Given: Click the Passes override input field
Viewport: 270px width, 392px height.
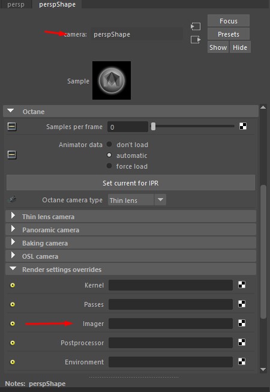Looking at the screenshot, I should (170, 304).
